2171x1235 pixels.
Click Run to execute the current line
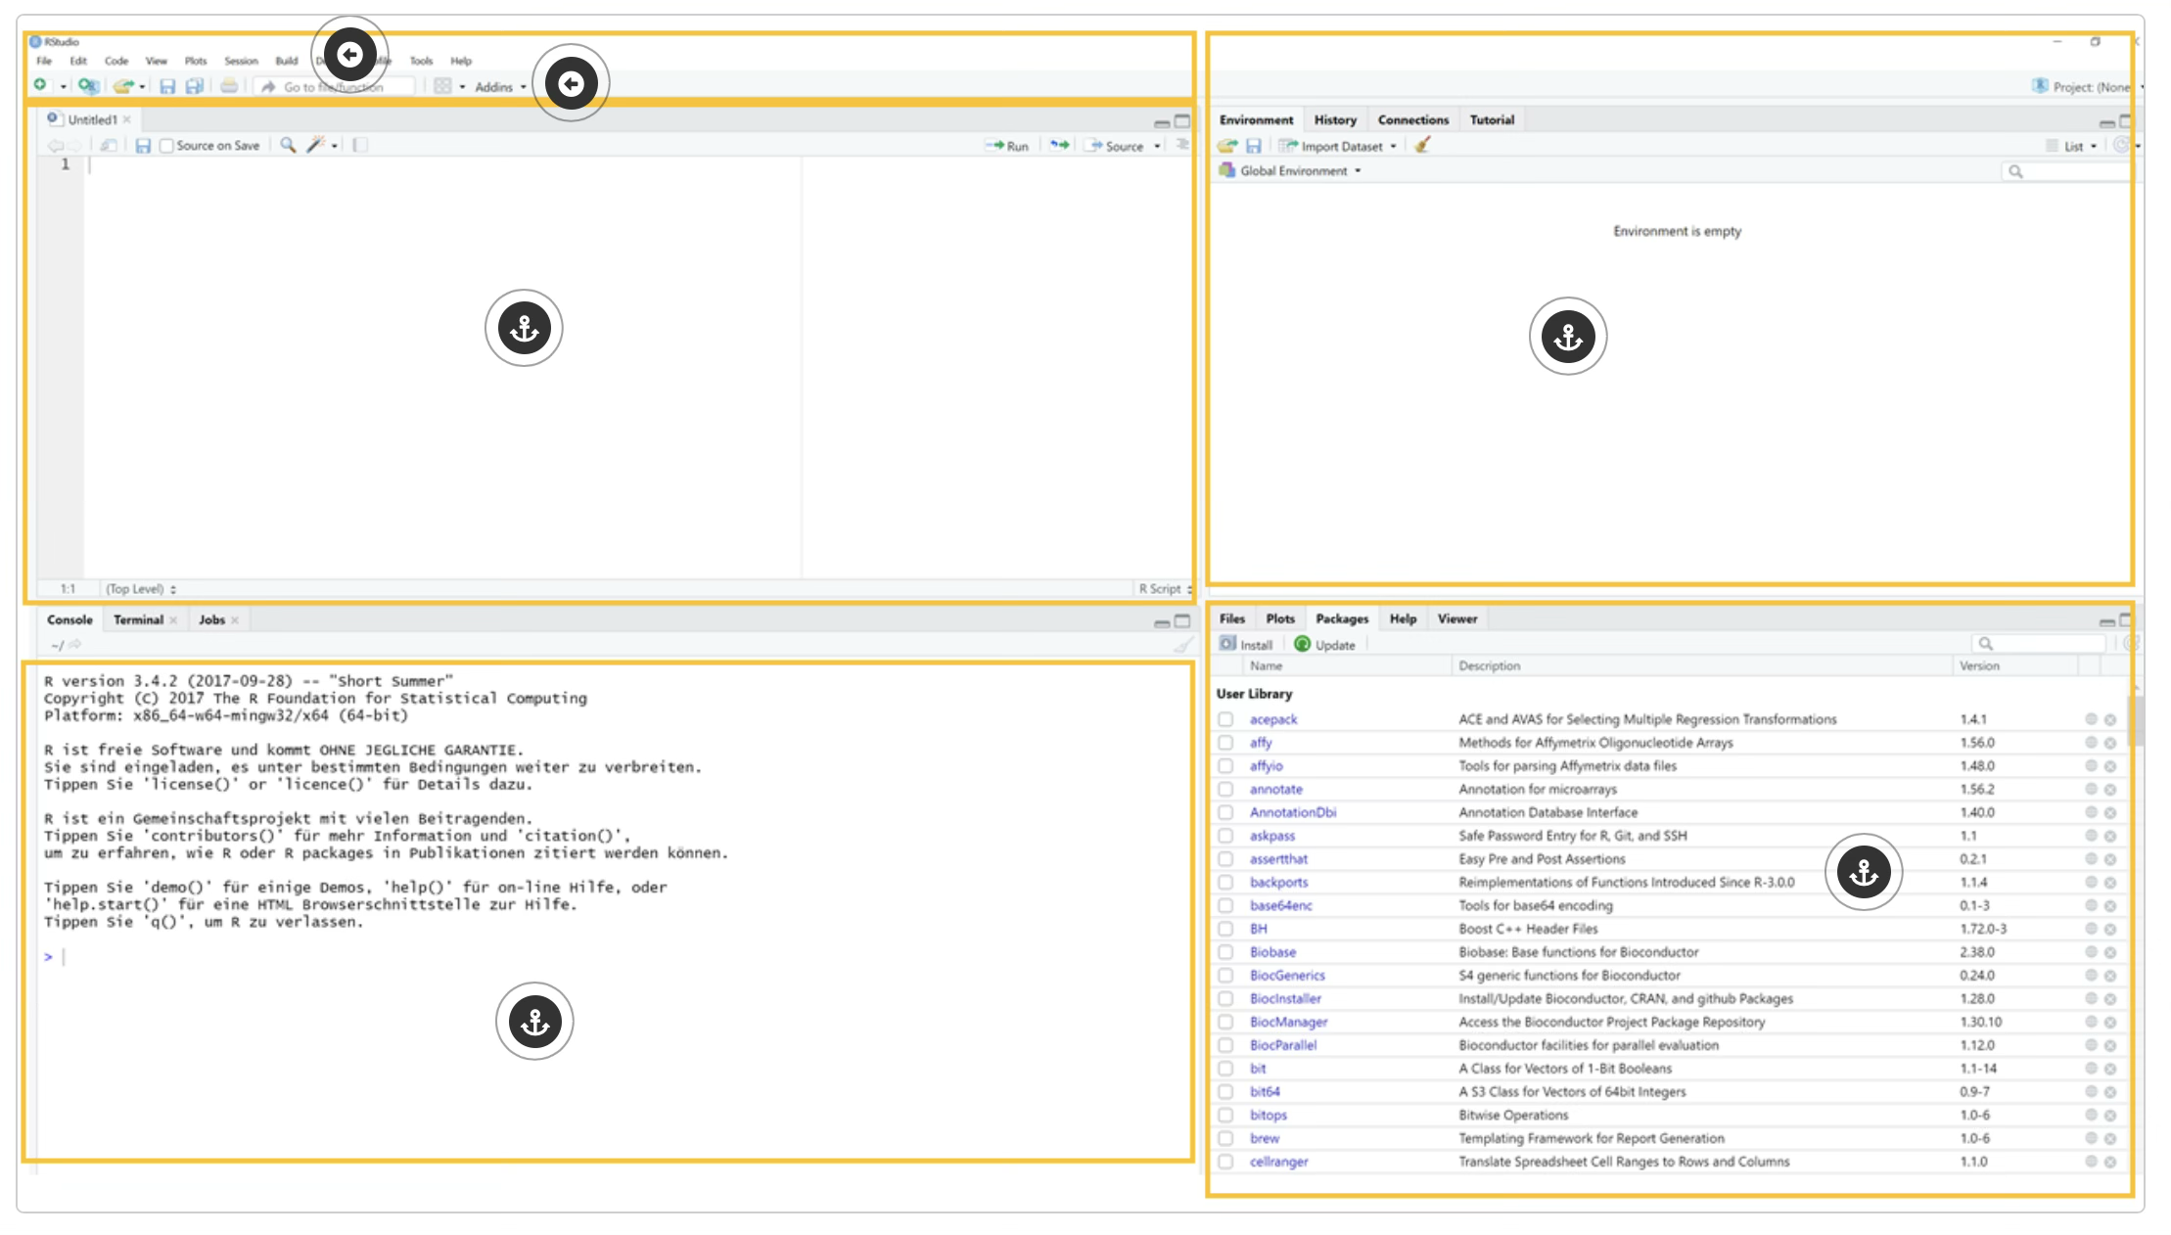(x=1008, y=145)
